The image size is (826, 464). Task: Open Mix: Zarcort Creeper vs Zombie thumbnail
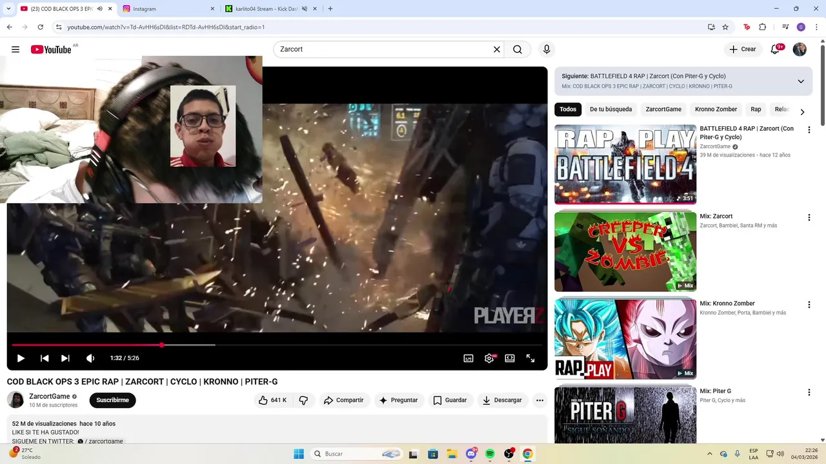pos(625,252)
